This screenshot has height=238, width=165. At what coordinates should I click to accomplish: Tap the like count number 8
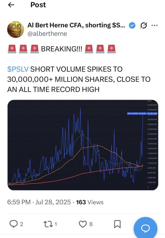91,224
